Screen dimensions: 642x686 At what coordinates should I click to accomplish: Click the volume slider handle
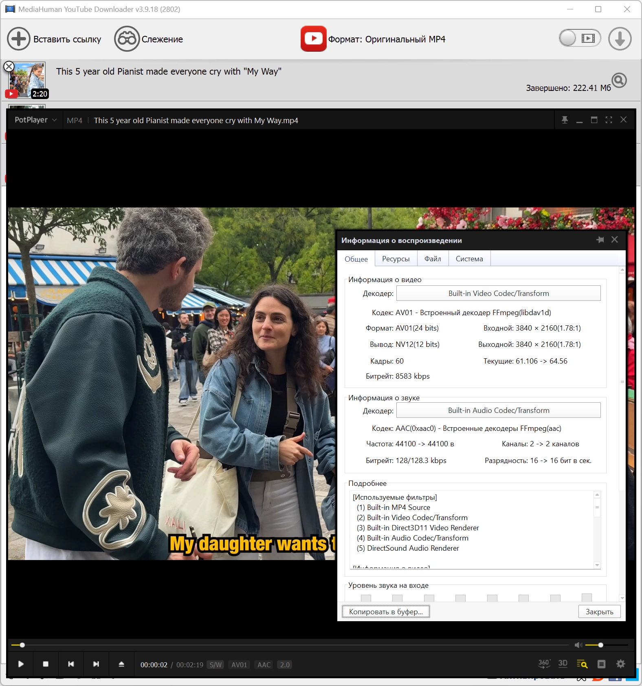tap(600, 645)
